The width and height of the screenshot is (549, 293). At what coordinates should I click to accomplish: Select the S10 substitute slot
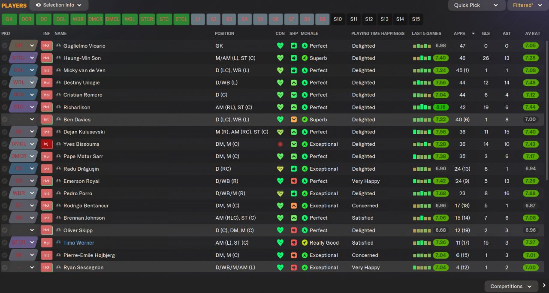point(338,19)
